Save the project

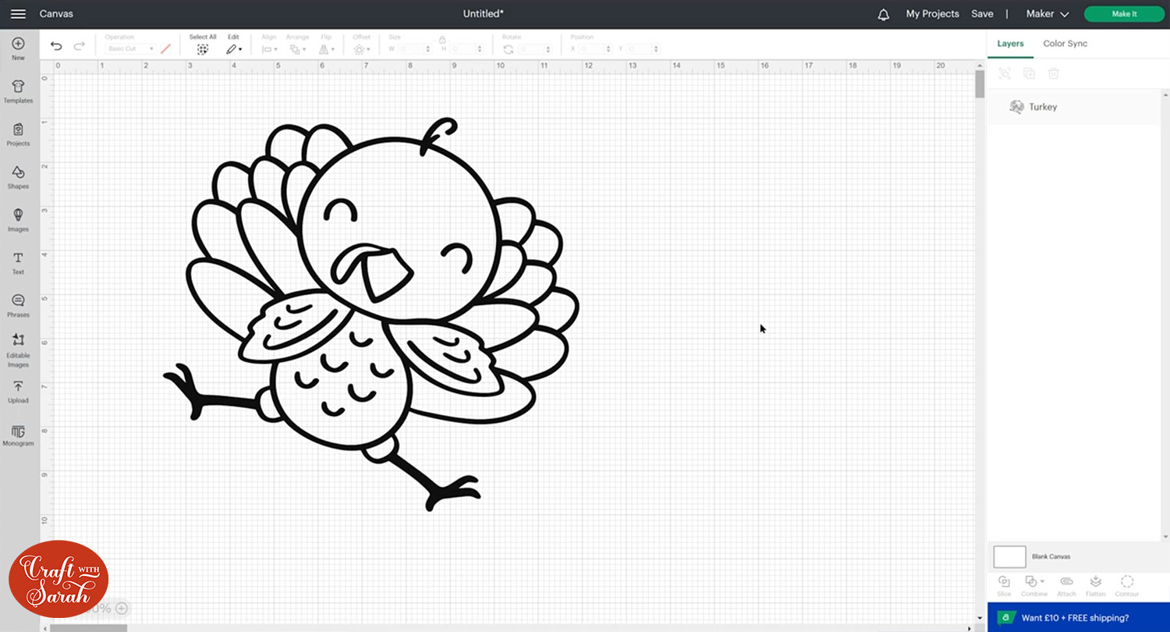coord(982,14)
